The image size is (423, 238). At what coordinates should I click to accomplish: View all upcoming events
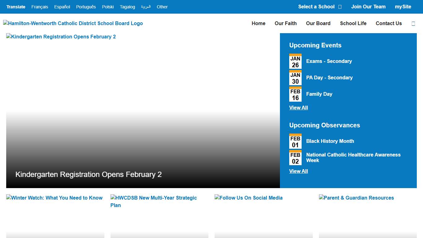coord(299,108)
